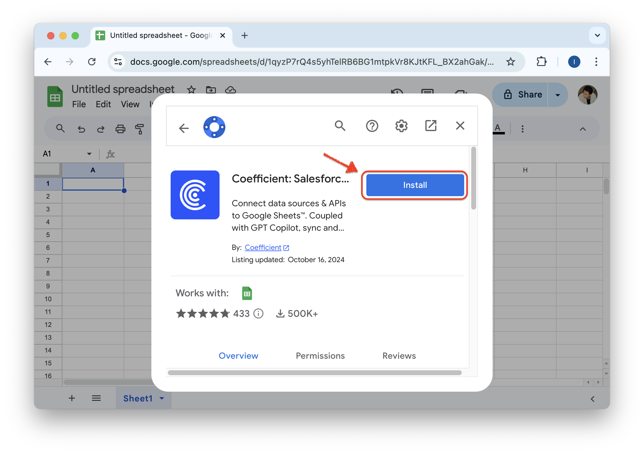Click the ratings info circle icon
Viewport: 644px width, 454px height.
pyautogui.click(x=258, y=313)
